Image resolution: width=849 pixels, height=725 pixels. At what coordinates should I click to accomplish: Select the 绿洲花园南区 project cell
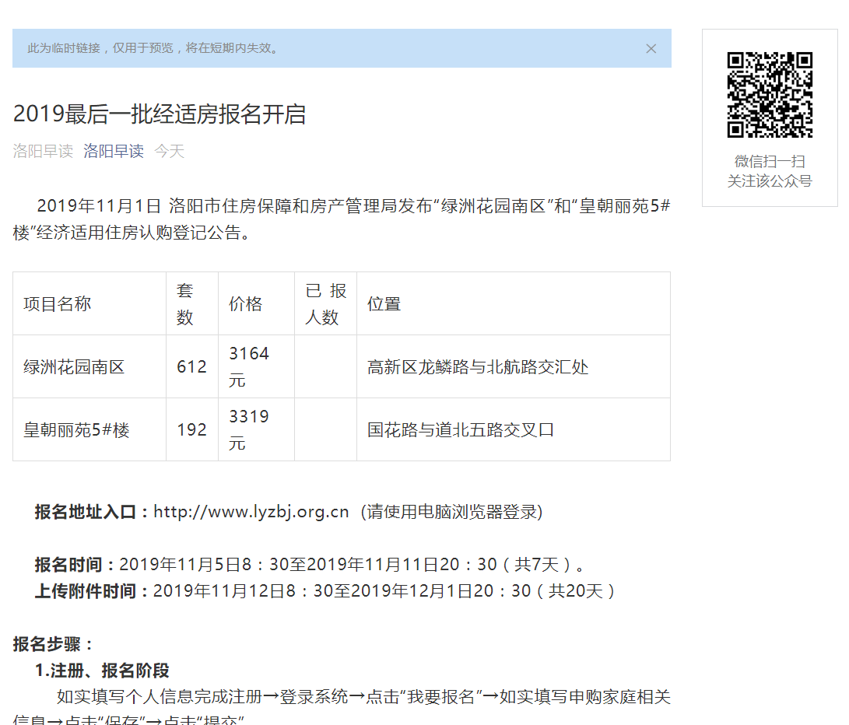(89, 367)
